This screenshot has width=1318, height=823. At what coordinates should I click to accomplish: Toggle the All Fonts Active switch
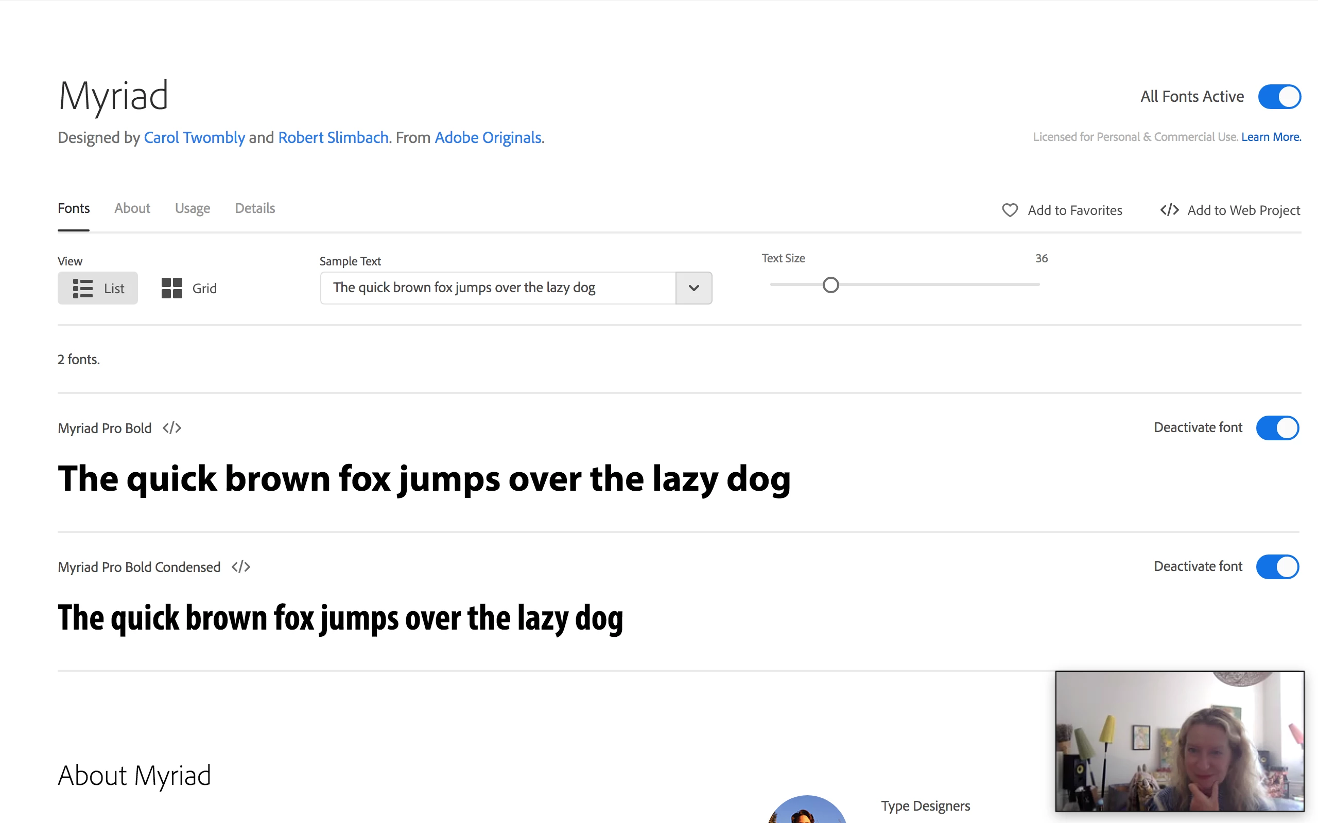point(1279,97)
